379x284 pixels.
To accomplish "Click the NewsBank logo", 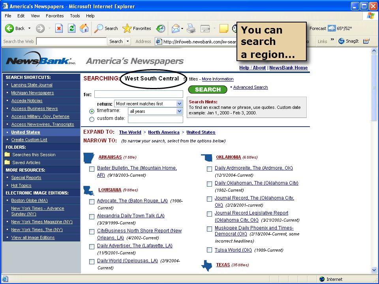I will 41,59.
